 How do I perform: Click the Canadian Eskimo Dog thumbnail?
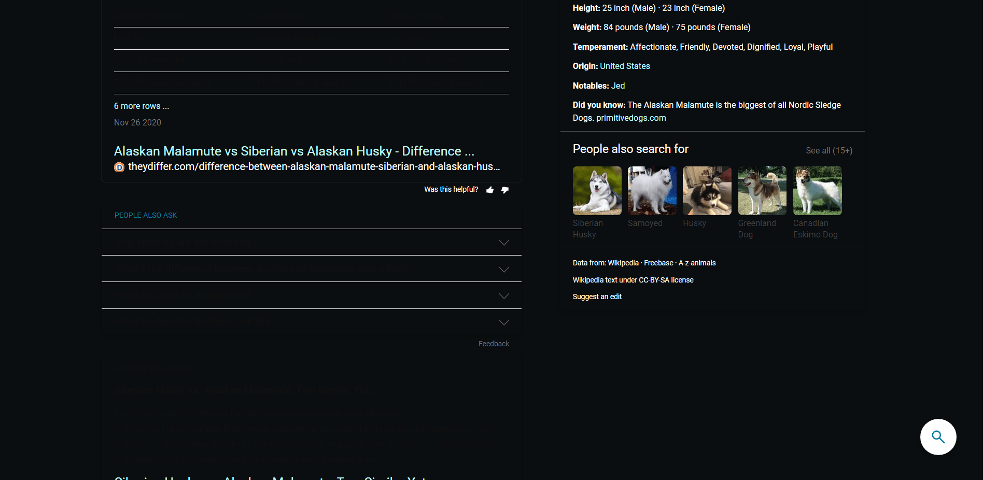[x=817, y=190]
